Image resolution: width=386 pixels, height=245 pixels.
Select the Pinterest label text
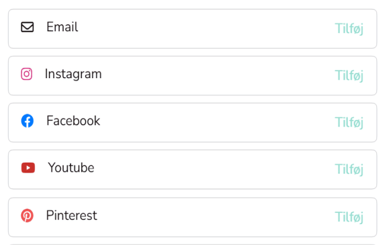pyautogui.click(x=71, y=216)
